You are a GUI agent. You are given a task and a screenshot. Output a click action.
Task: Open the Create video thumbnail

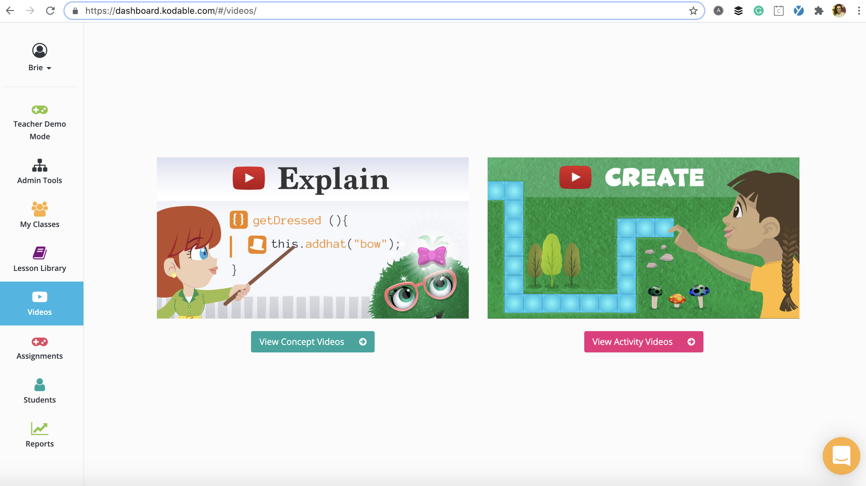[643, 238]
